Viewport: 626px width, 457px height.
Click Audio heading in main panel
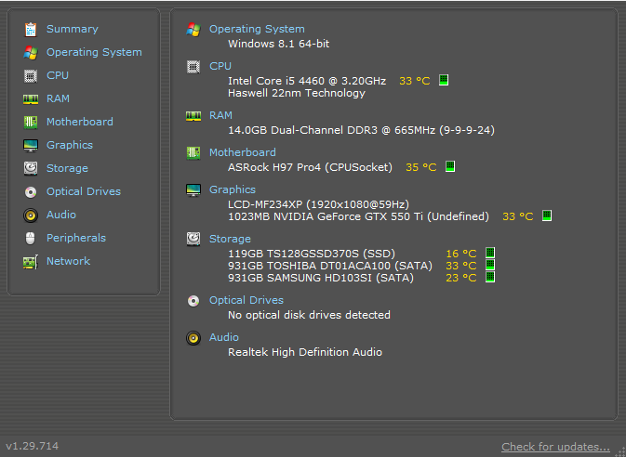point(224,337)
